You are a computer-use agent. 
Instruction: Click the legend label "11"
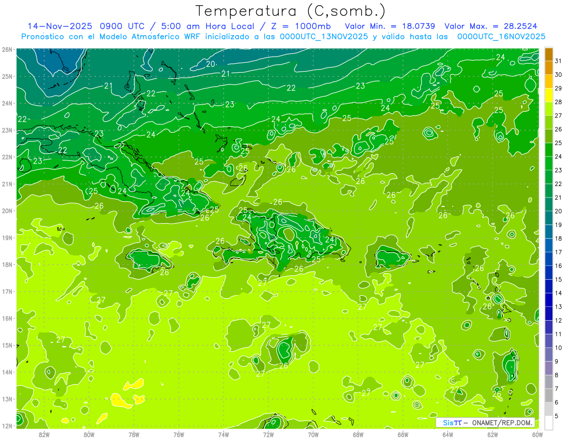(559, 334)
